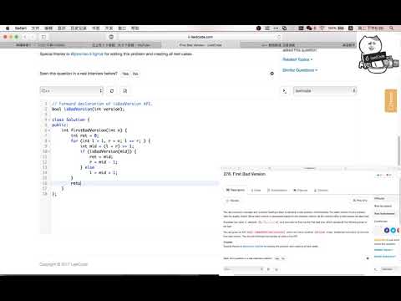Open language dropdown in small preview

pos(243,269)
